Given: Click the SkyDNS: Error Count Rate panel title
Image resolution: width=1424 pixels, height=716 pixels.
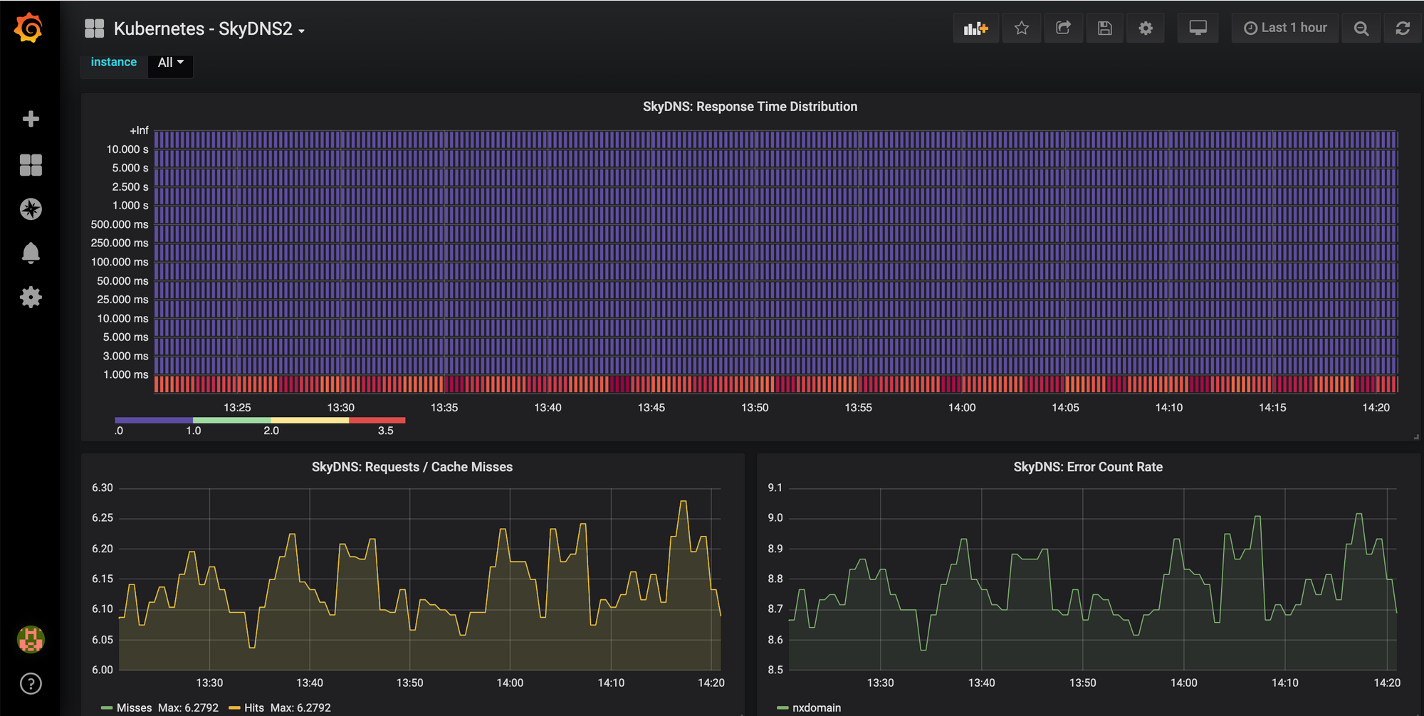Looking at the screenshot, I should coord(1088,467).
